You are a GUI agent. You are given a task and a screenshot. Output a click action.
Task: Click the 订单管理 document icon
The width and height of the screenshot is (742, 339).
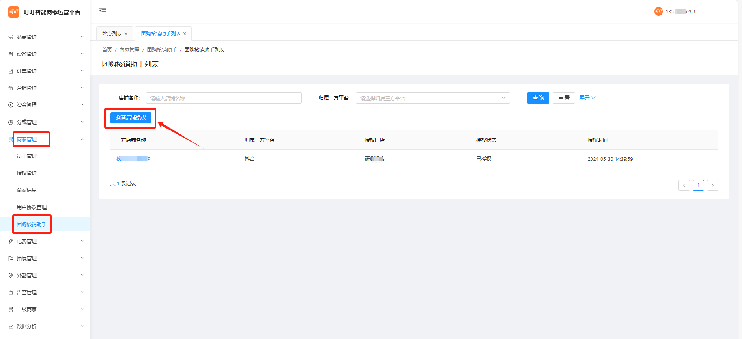tap(11, 71)
